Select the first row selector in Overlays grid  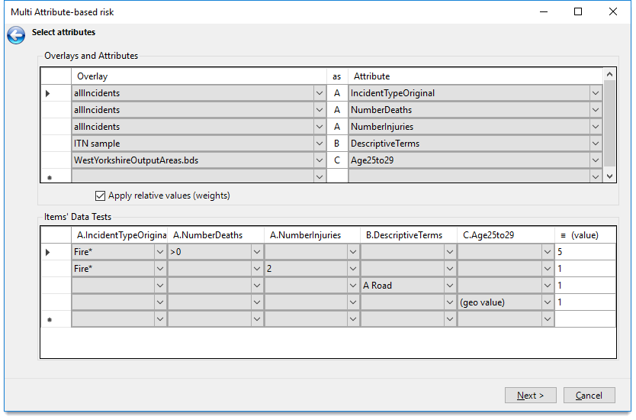[x=49, y=93]
